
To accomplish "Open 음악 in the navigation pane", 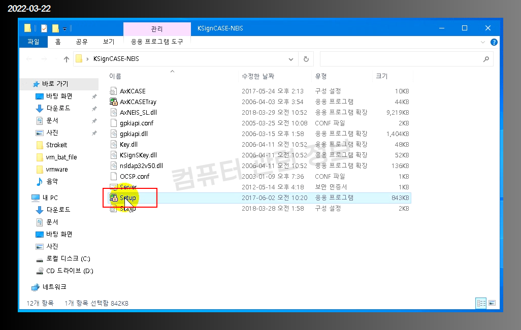I will [52, 181].
